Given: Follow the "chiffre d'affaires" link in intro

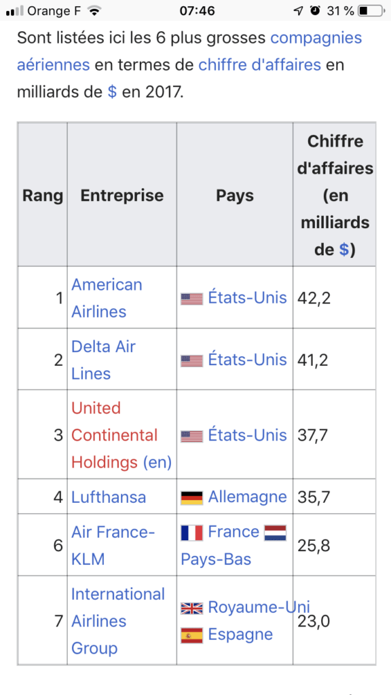Looking at the screenshot, I should (259, 65).
